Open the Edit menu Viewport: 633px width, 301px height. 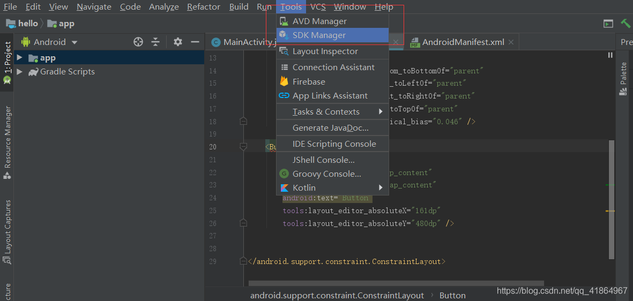(33, 7)
